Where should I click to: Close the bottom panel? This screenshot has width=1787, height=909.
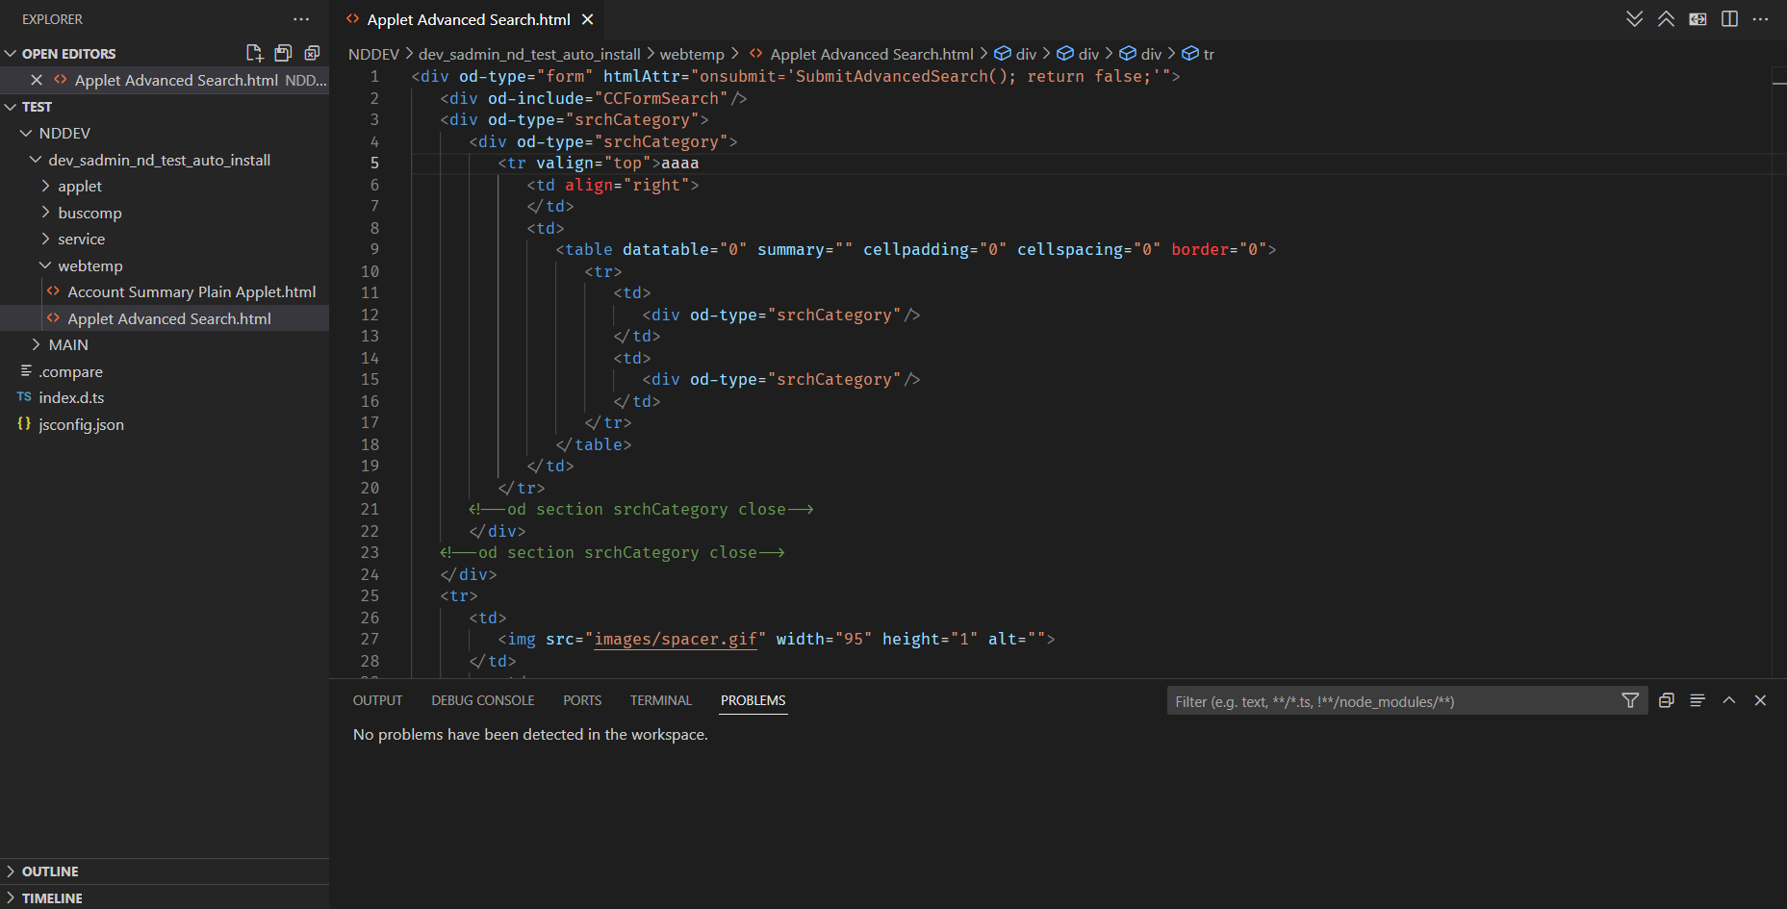click(x=1760, y=700)
